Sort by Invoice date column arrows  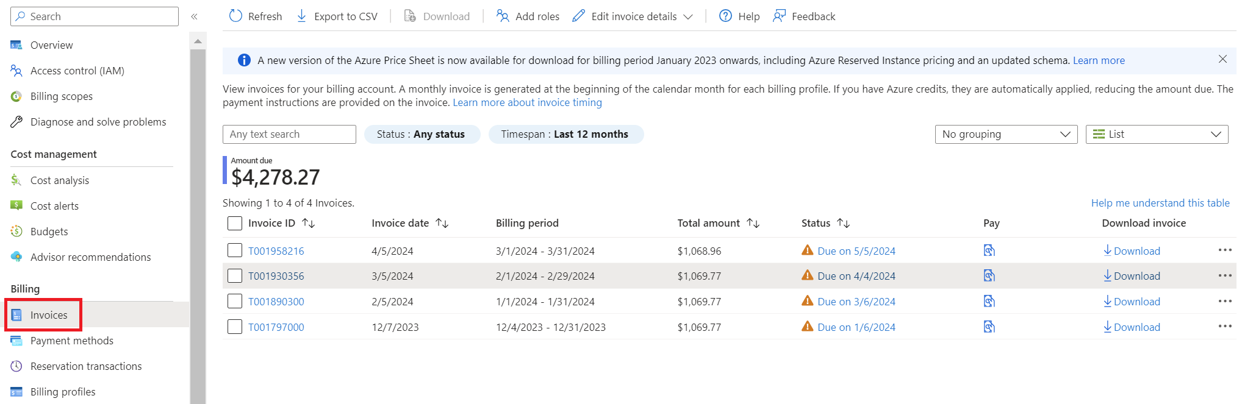pyautogui.click(x=442, y=224)
